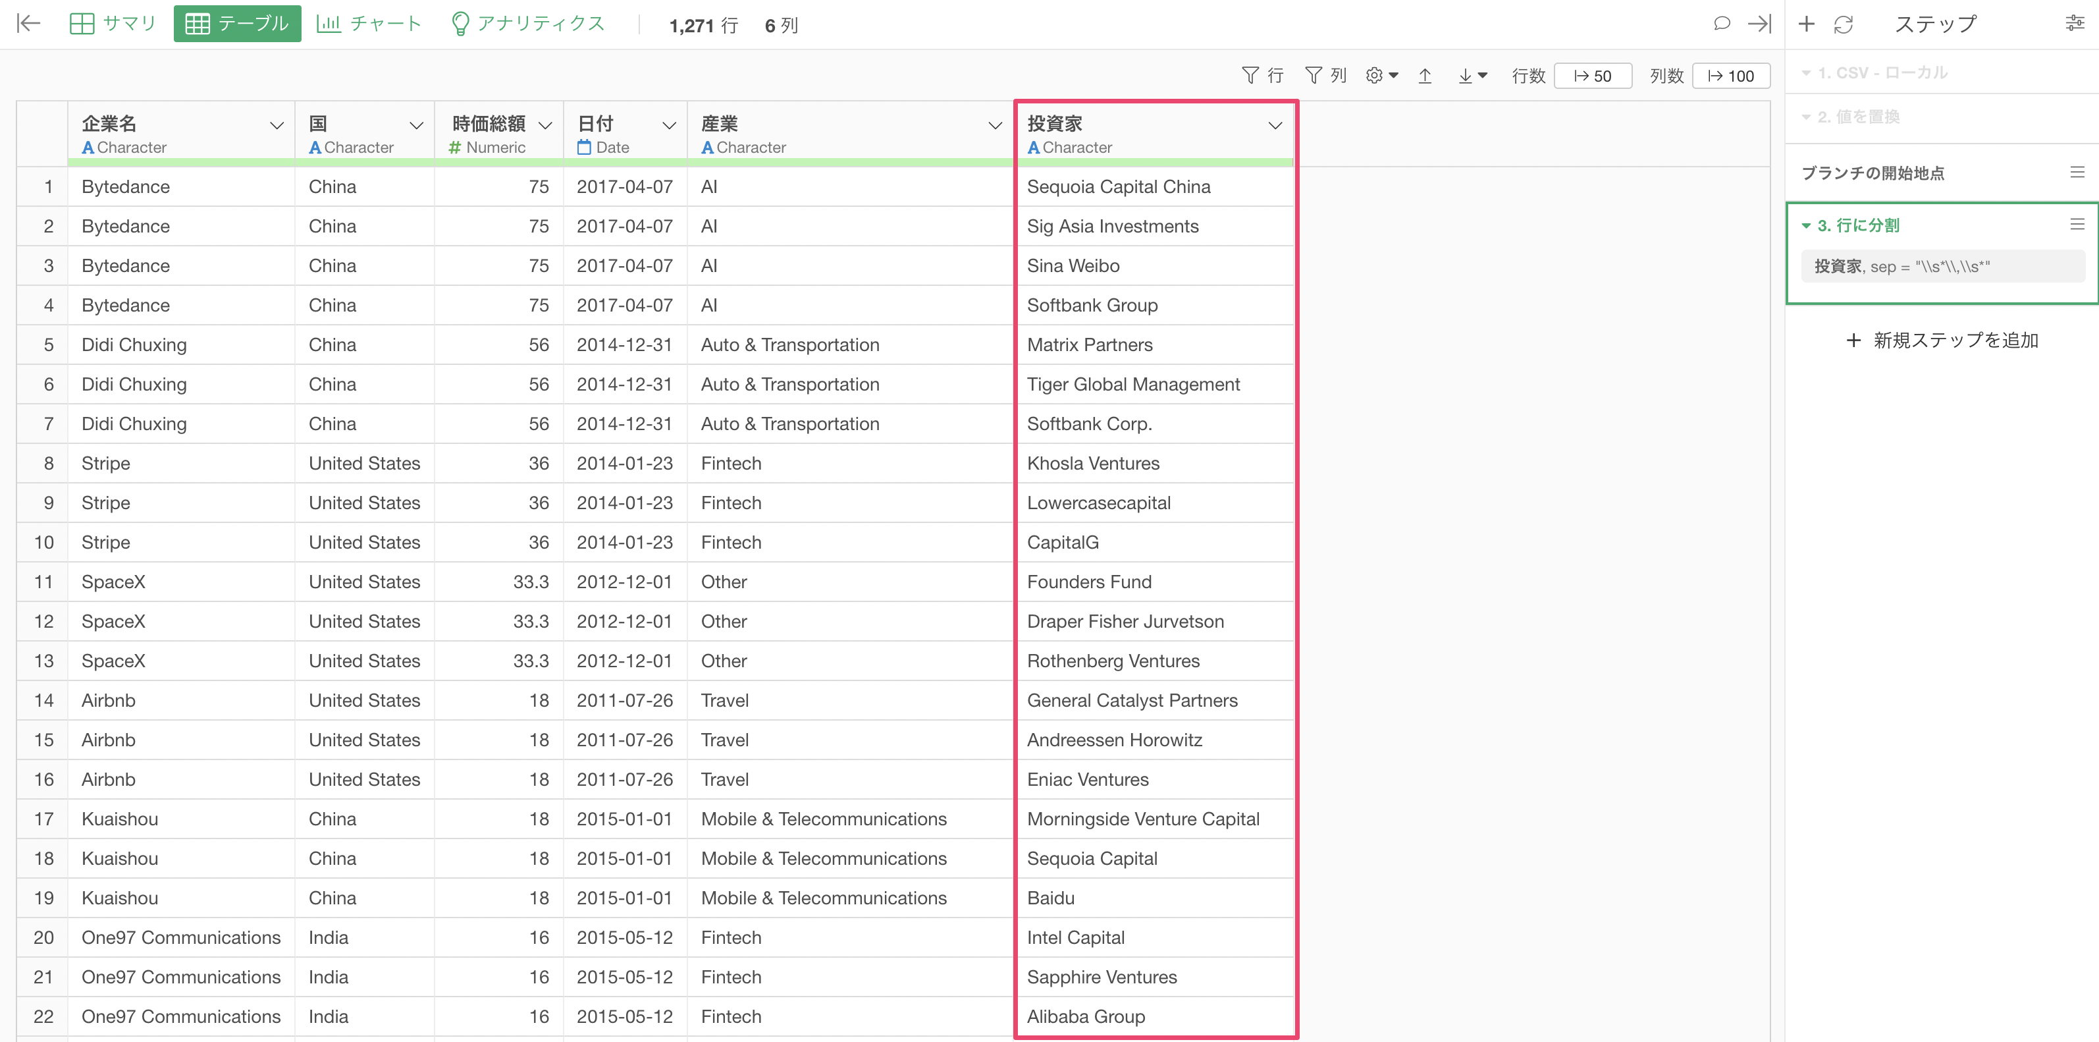The height and width of the screenshot is (1042, 2099).
Task: Edit the 投資家, sep step expression
Action: (1942, 267)
